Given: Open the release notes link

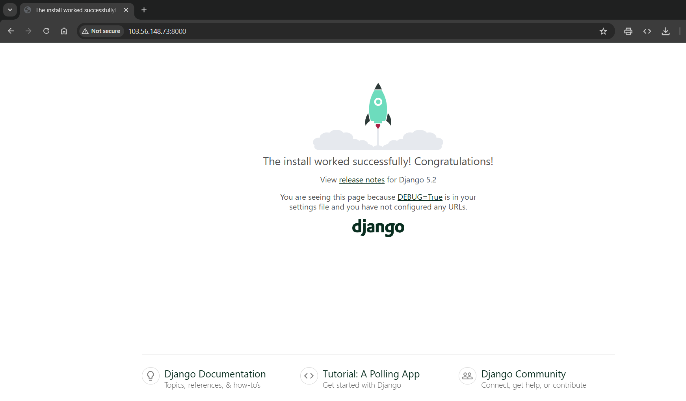Looking at the screenshot, I should point(362,180).
